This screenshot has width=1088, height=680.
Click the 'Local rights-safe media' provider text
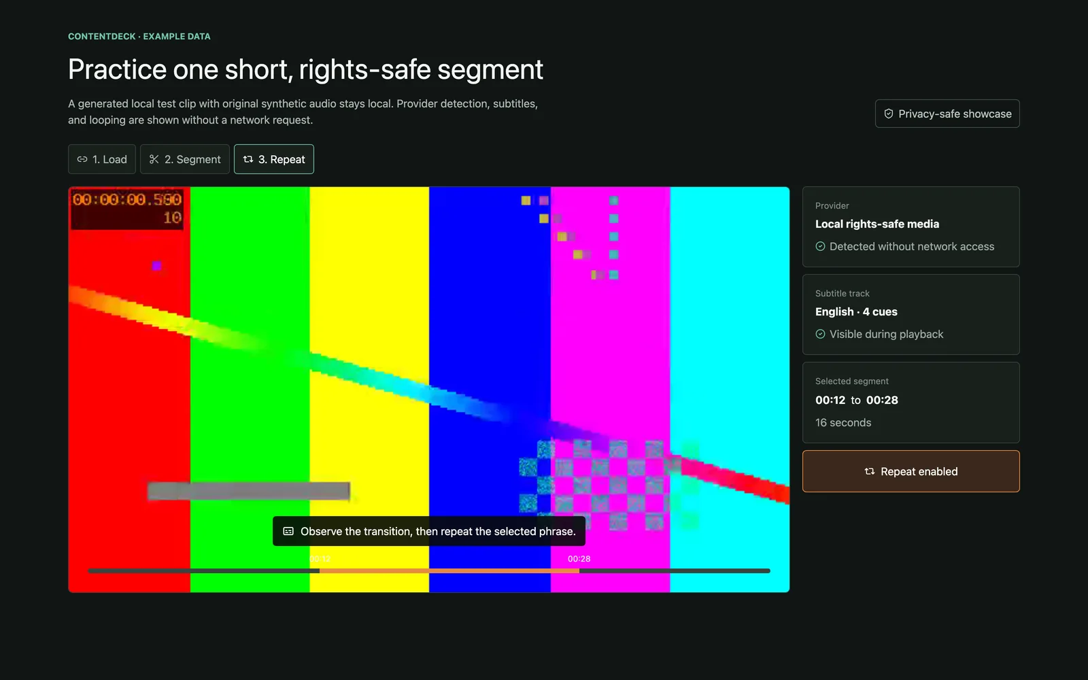pos(877,224)
